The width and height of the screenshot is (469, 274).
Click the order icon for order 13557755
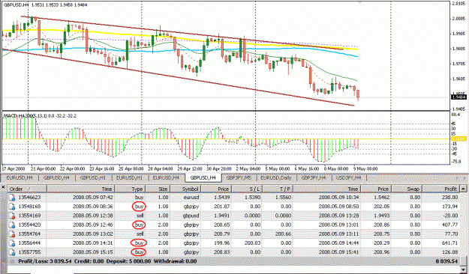point(12,252)
